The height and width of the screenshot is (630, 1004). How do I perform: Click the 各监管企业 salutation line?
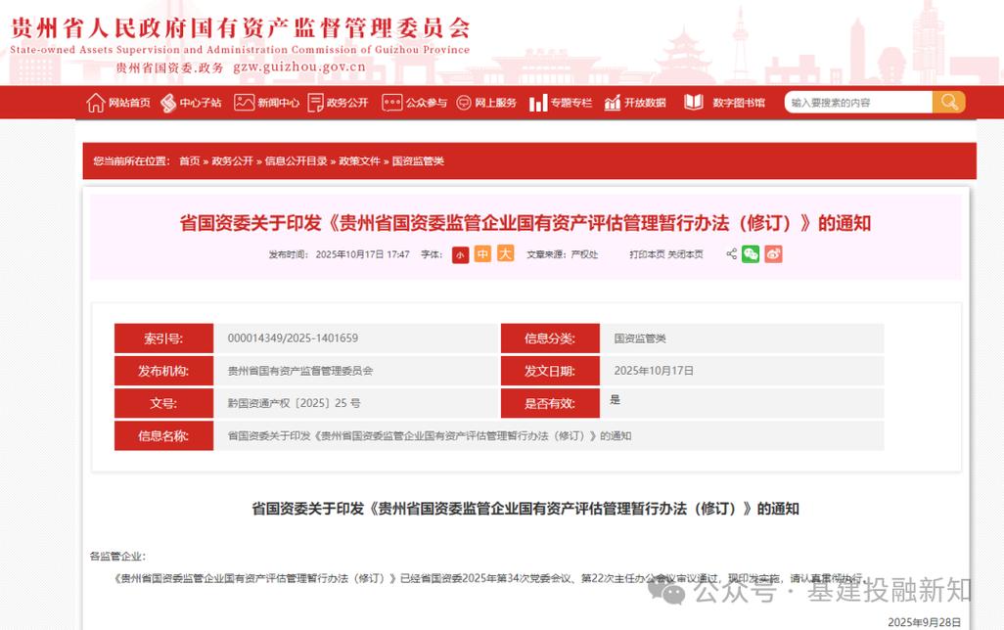[118, 557]
